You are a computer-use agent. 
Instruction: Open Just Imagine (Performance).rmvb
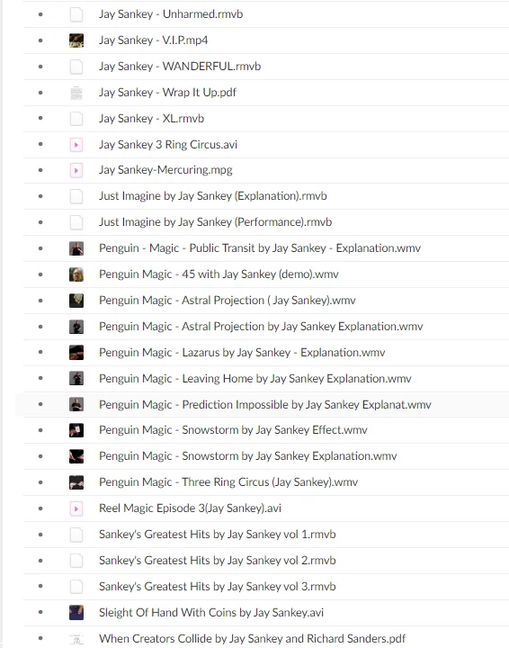tap(215, 222)
